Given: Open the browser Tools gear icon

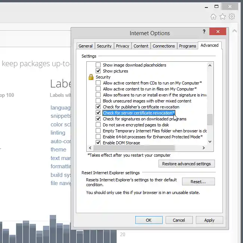Looking at the screenshot, I should click(x=232, y=16).
